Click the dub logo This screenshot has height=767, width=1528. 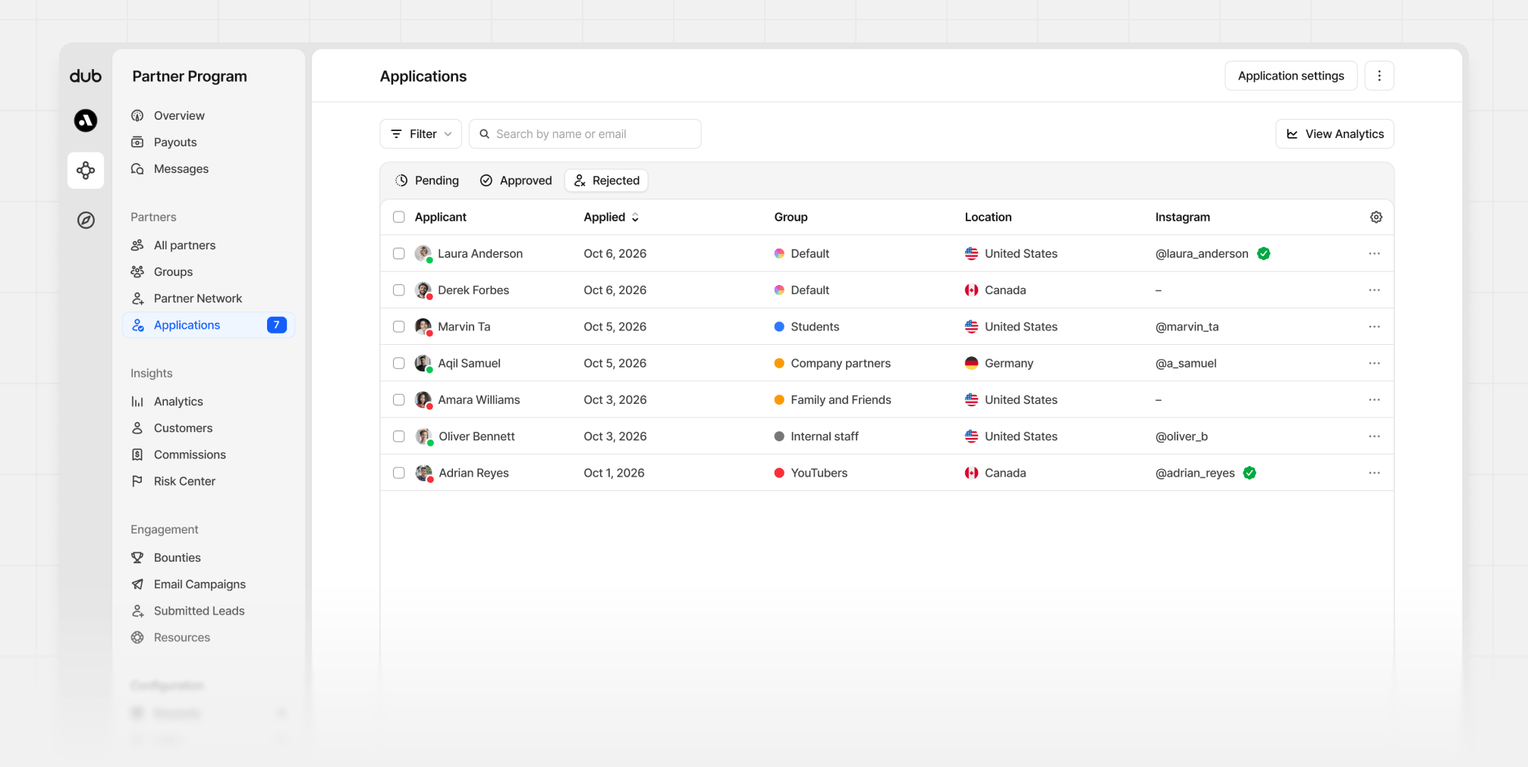pyautogui.click(x=86, y=76)
